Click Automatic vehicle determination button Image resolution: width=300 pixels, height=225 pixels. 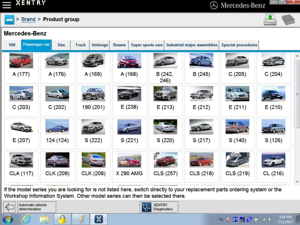[37, 207]
